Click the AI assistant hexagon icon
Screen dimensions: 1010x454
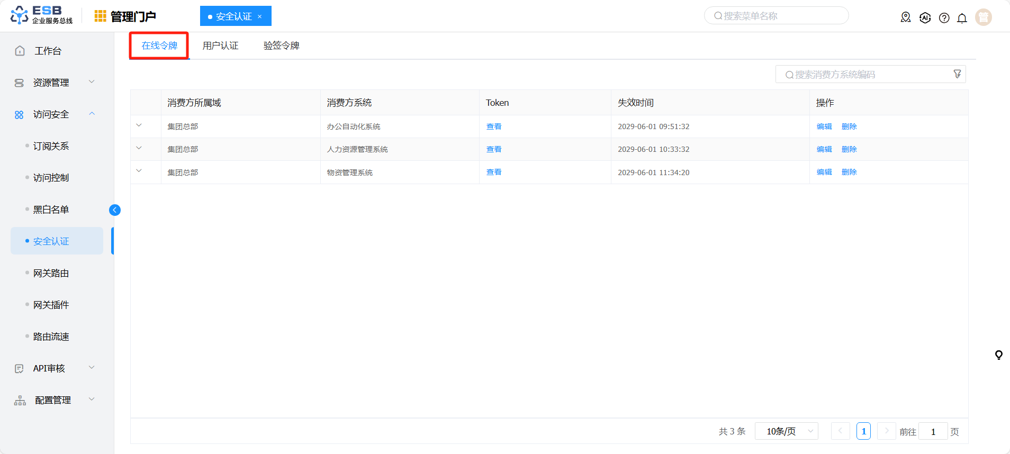(925, 18)
